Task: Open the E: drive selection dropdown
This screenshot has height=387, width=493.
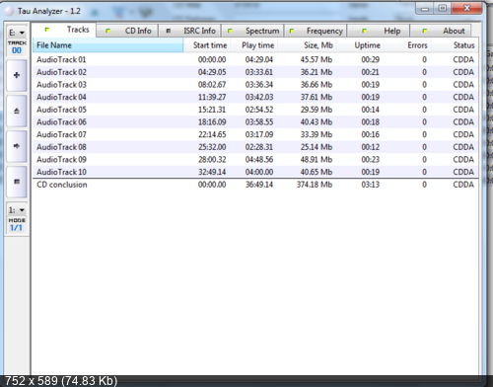Action: click(x=17, y=33)
